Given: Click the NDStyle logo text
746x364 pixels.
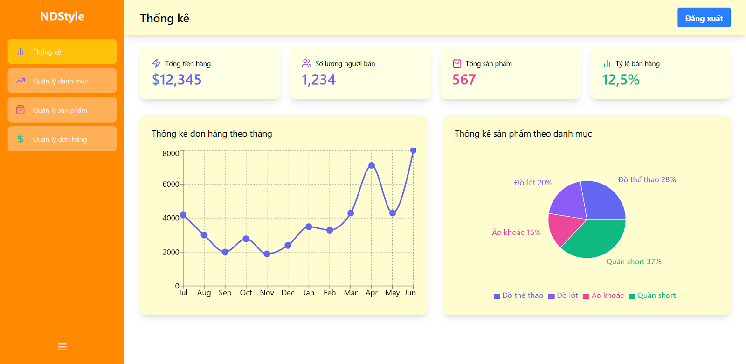Looking at the screenshot, I should tap(62, 16).
